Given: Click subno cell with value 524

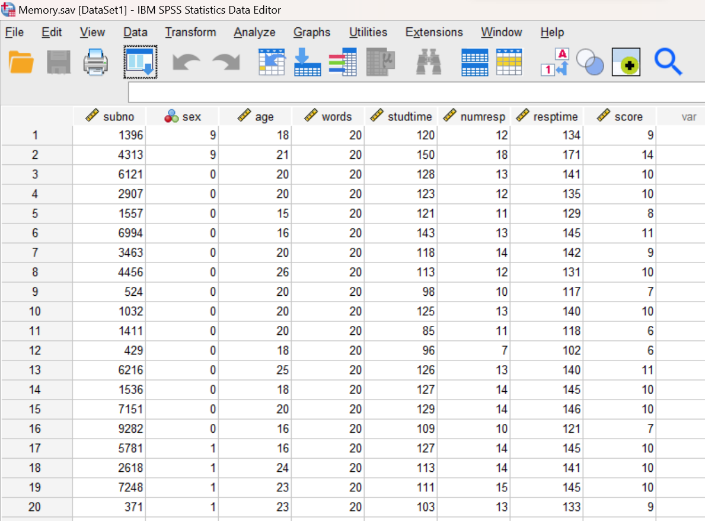Looking at the screenshot, I should pyautogui.click(x=109, y=291).
